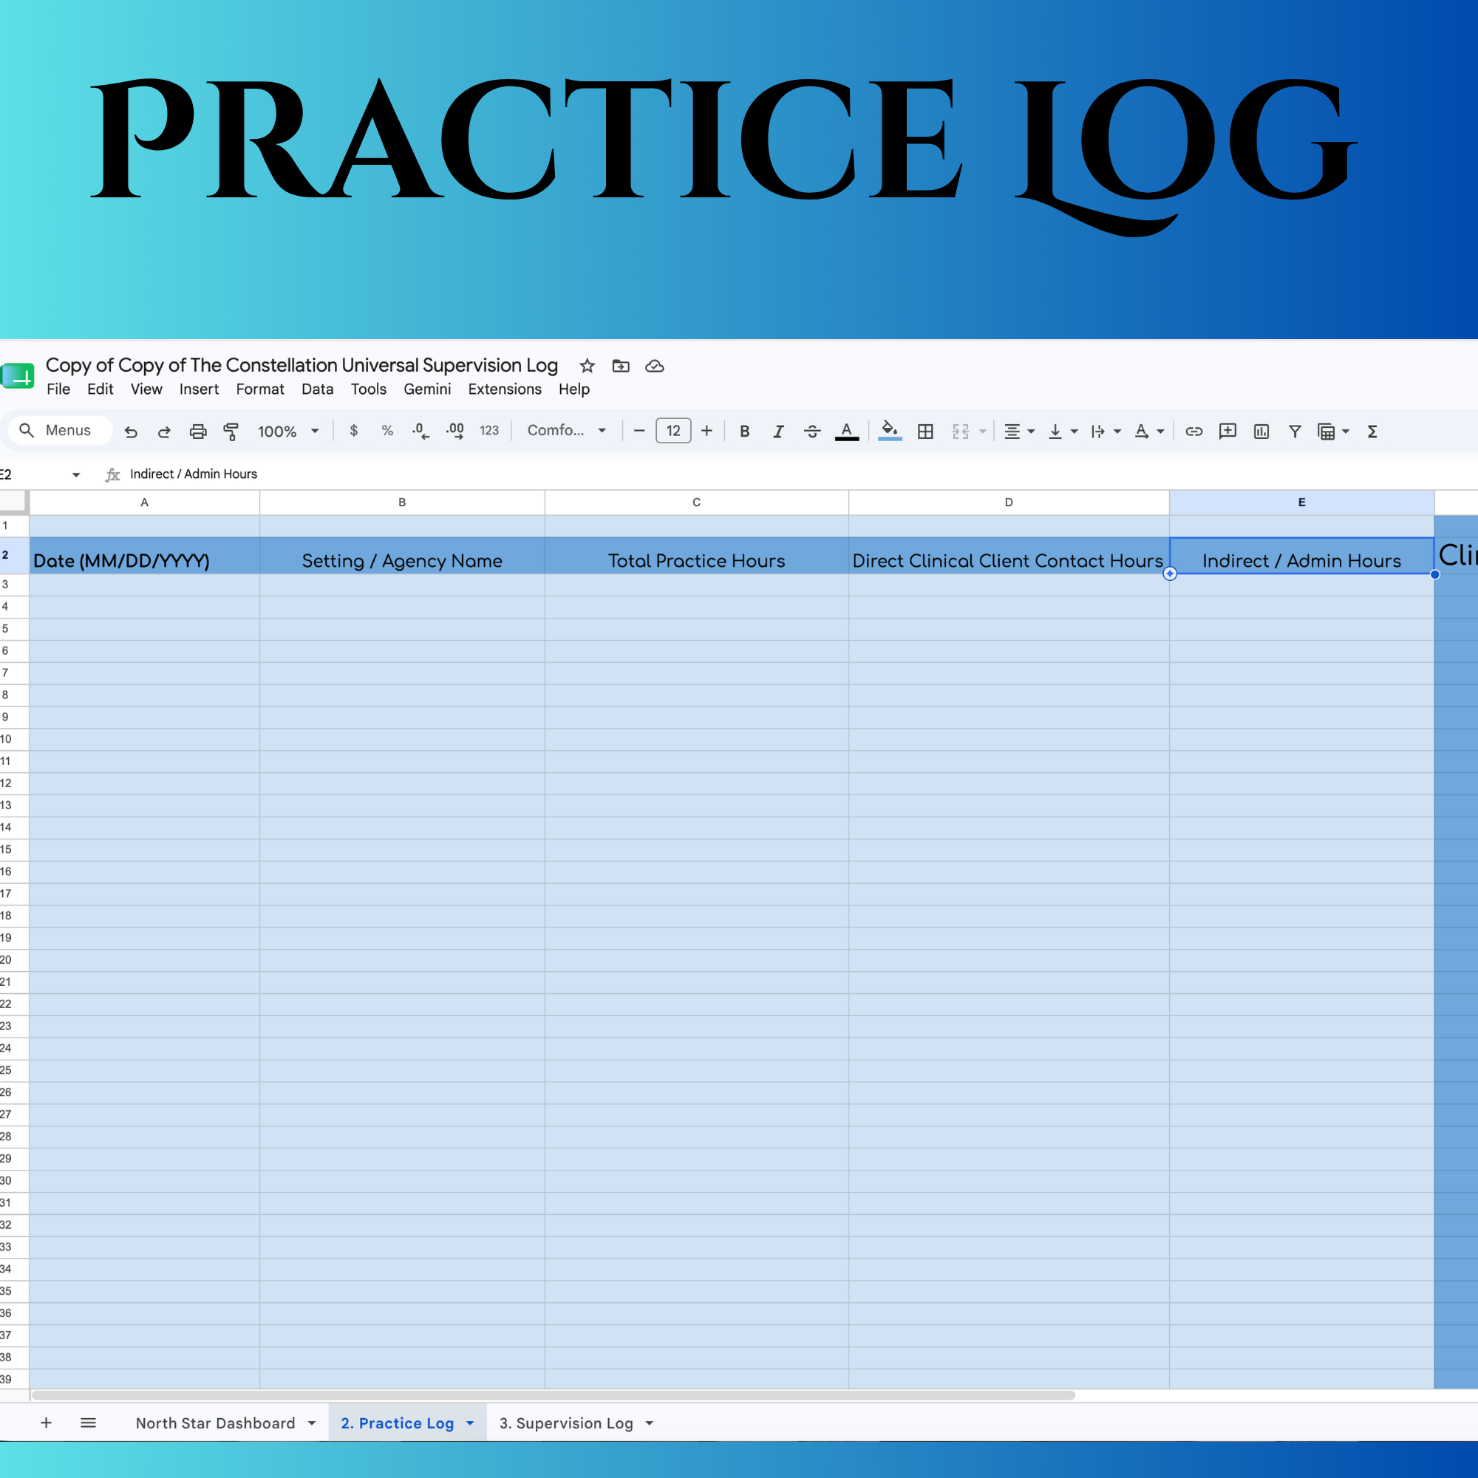The height and width of the screenshot is (1478, 1478).
Task: Decrease decimal places icon
Action: (420, 431)
